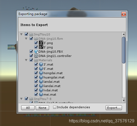Uncheck the Materials folder checkbox
The height and width of the screenshot is (126, 137).
pos(31,60)
